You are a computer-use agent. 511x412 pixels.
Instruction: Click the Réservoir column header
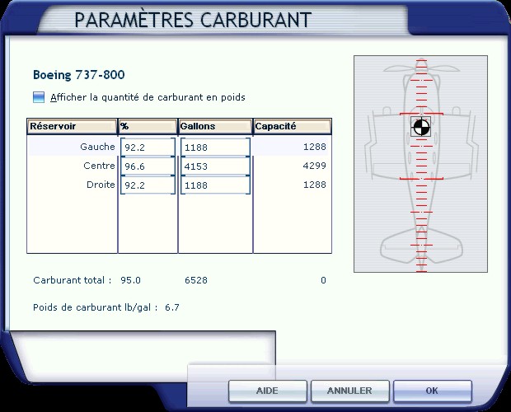[x=72, y=126]
